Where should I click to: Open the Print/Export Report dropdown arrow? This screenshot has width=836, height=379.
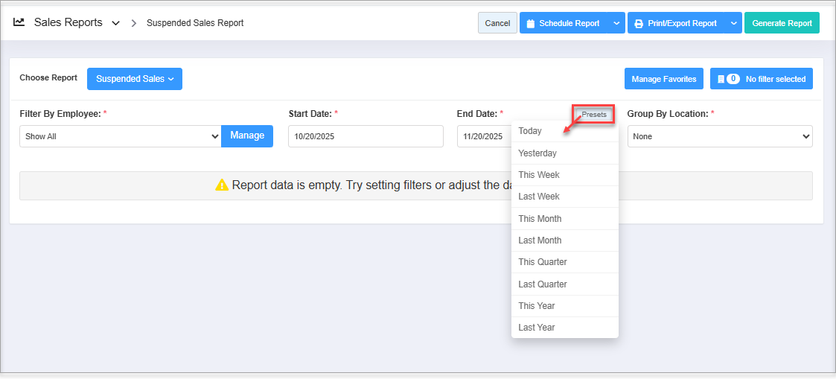[x=733, y=23]
